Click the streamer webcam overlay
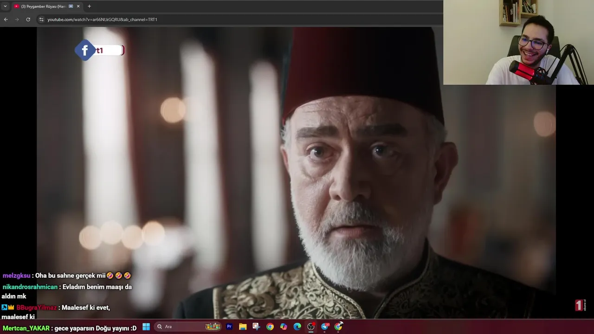 point(518,42)
